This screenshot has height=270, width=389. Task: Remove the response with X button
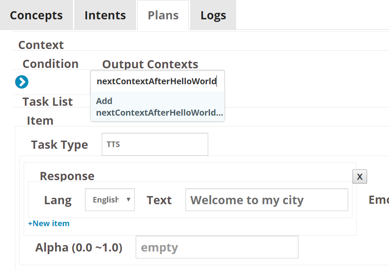[359, 177]
